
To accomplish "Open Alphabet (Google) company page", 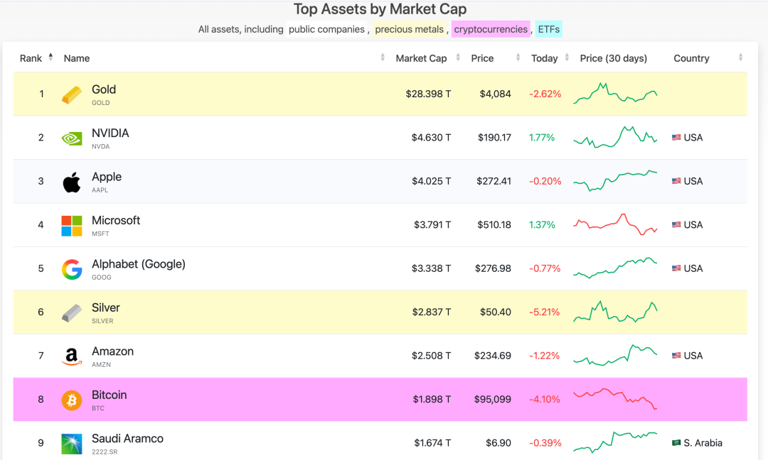I will (139, 264).
